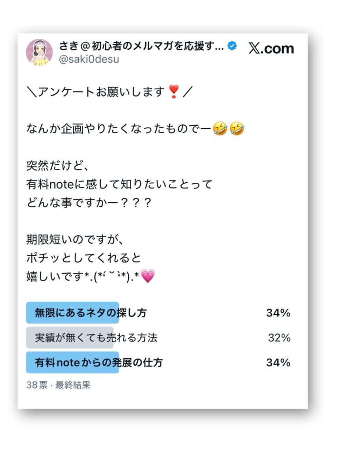The width and height of the screenshot is (337, 450).
Task: Click the red exclamation mark emoji
Action: click(x=174, y=92)
